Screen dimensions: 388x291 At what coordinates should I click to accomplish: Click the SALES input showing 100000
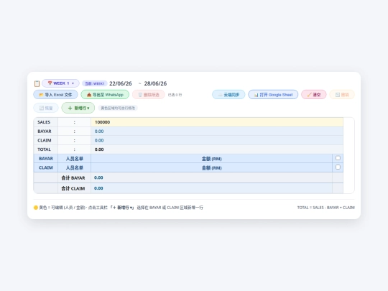coord(217,122)
